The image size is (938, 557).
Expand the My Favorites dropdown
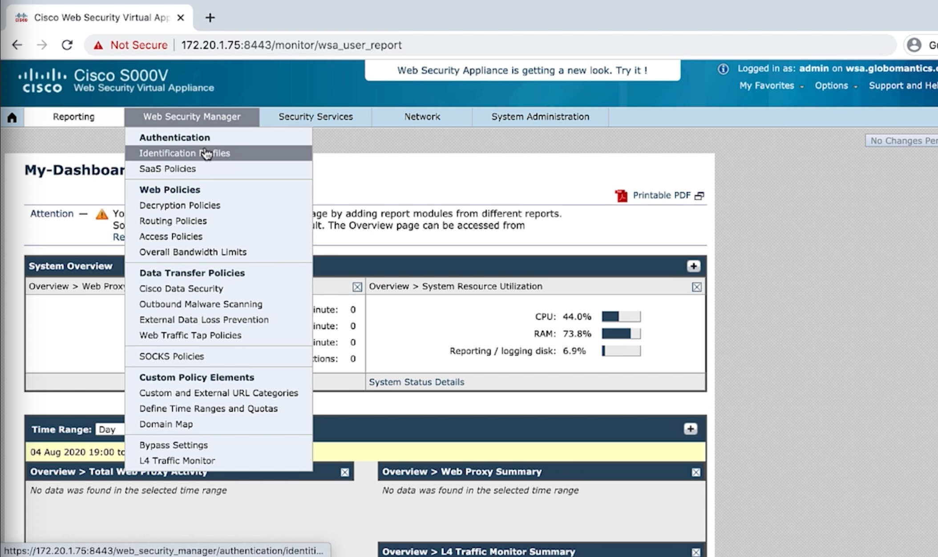pyautogui.click(x=771, y=85)
